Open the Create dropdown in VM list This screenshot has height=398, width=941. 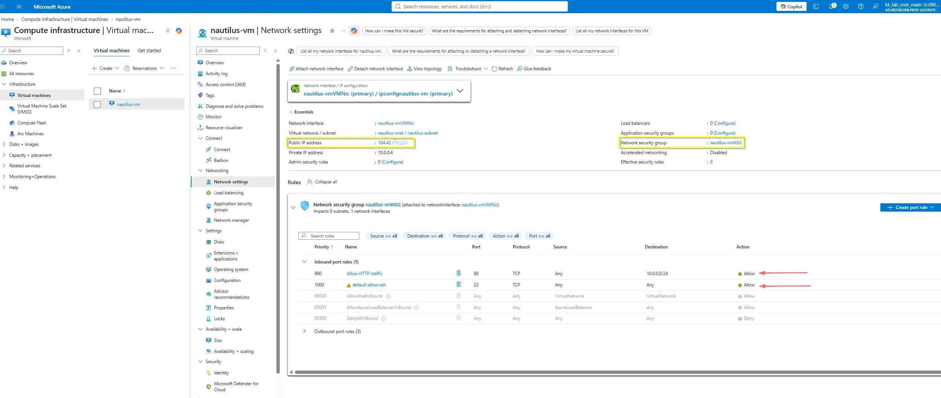[x=105, y=68]
